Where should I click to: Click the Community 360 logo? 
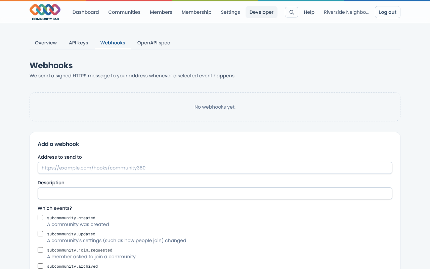pyautogui.click(x=45, y=12)
